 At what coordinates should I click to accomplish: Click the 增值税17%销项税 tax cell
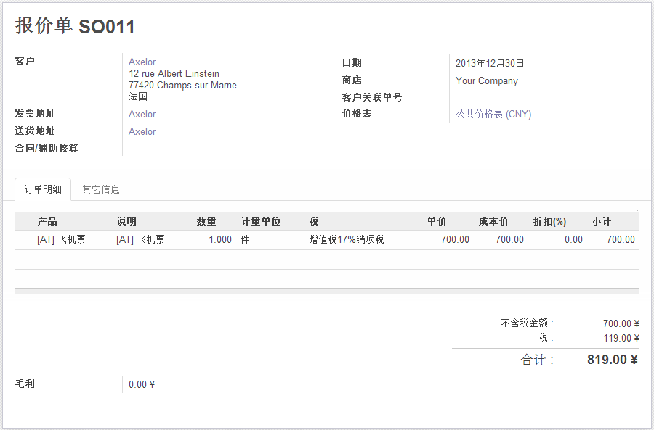click(x=346, y=240)
